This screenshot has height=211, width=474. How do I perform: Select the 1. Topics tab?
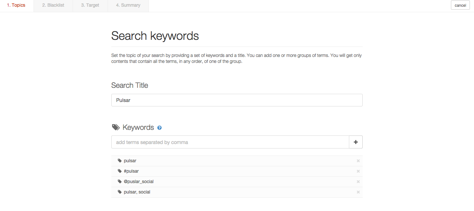[16, 6]
